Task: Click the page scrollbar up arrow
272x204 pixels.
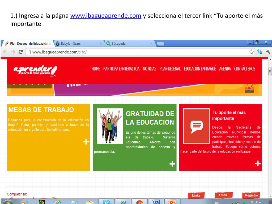Action: tap(270, 60)
